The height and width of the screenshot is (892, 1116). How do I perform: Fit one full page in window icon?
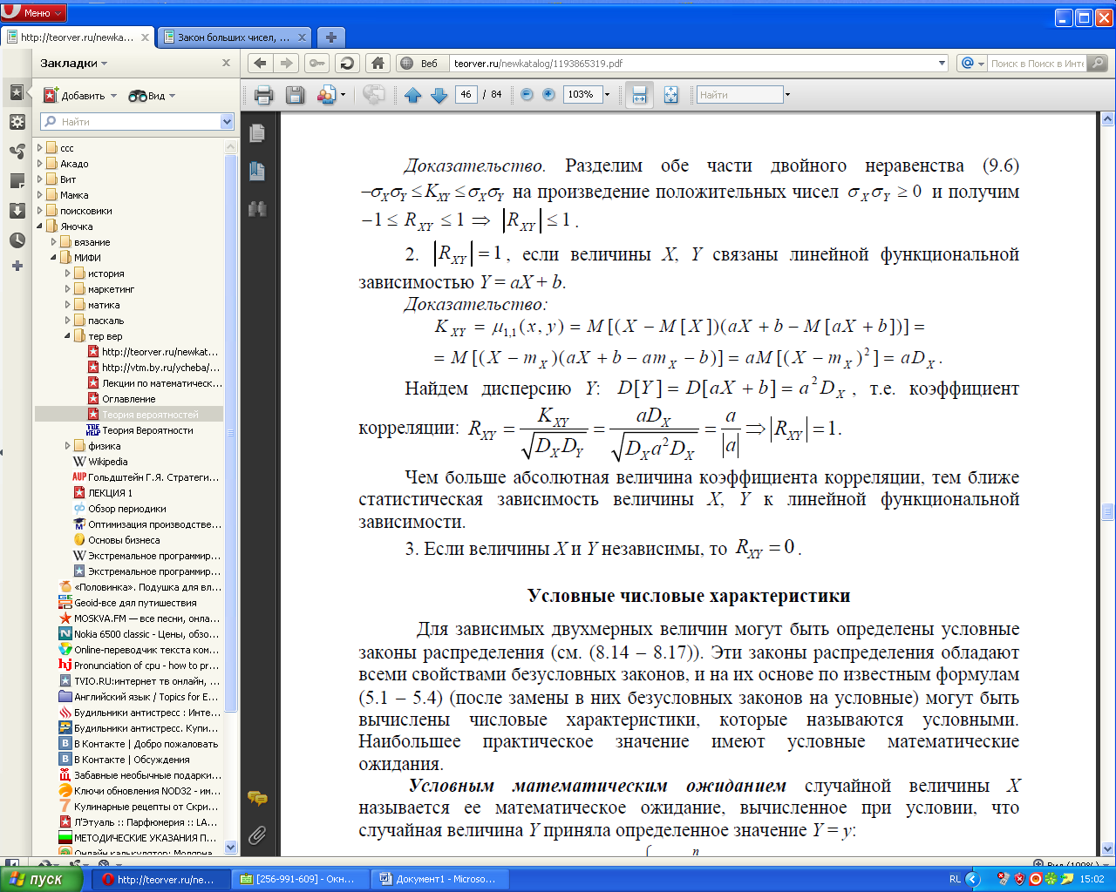pos(670,95)
